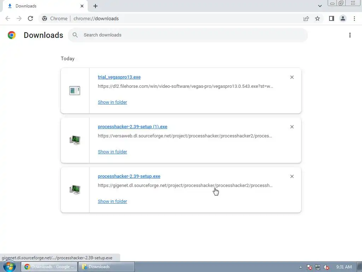Click the muted volume tray icon
Viewport: 362px width, 272px height.
(x=326, y=267)
